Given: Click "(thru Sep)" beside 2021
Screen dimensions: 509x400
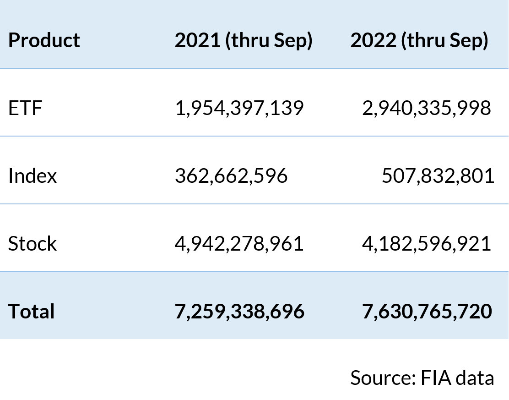Looking at the screenshot, I should [269, 40].
